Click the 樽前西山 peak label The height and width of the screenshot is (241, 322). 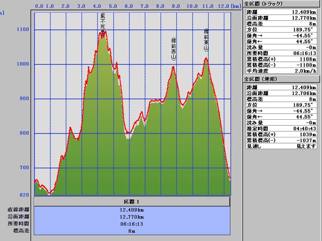pyautogui.click(x=174, y=49)
